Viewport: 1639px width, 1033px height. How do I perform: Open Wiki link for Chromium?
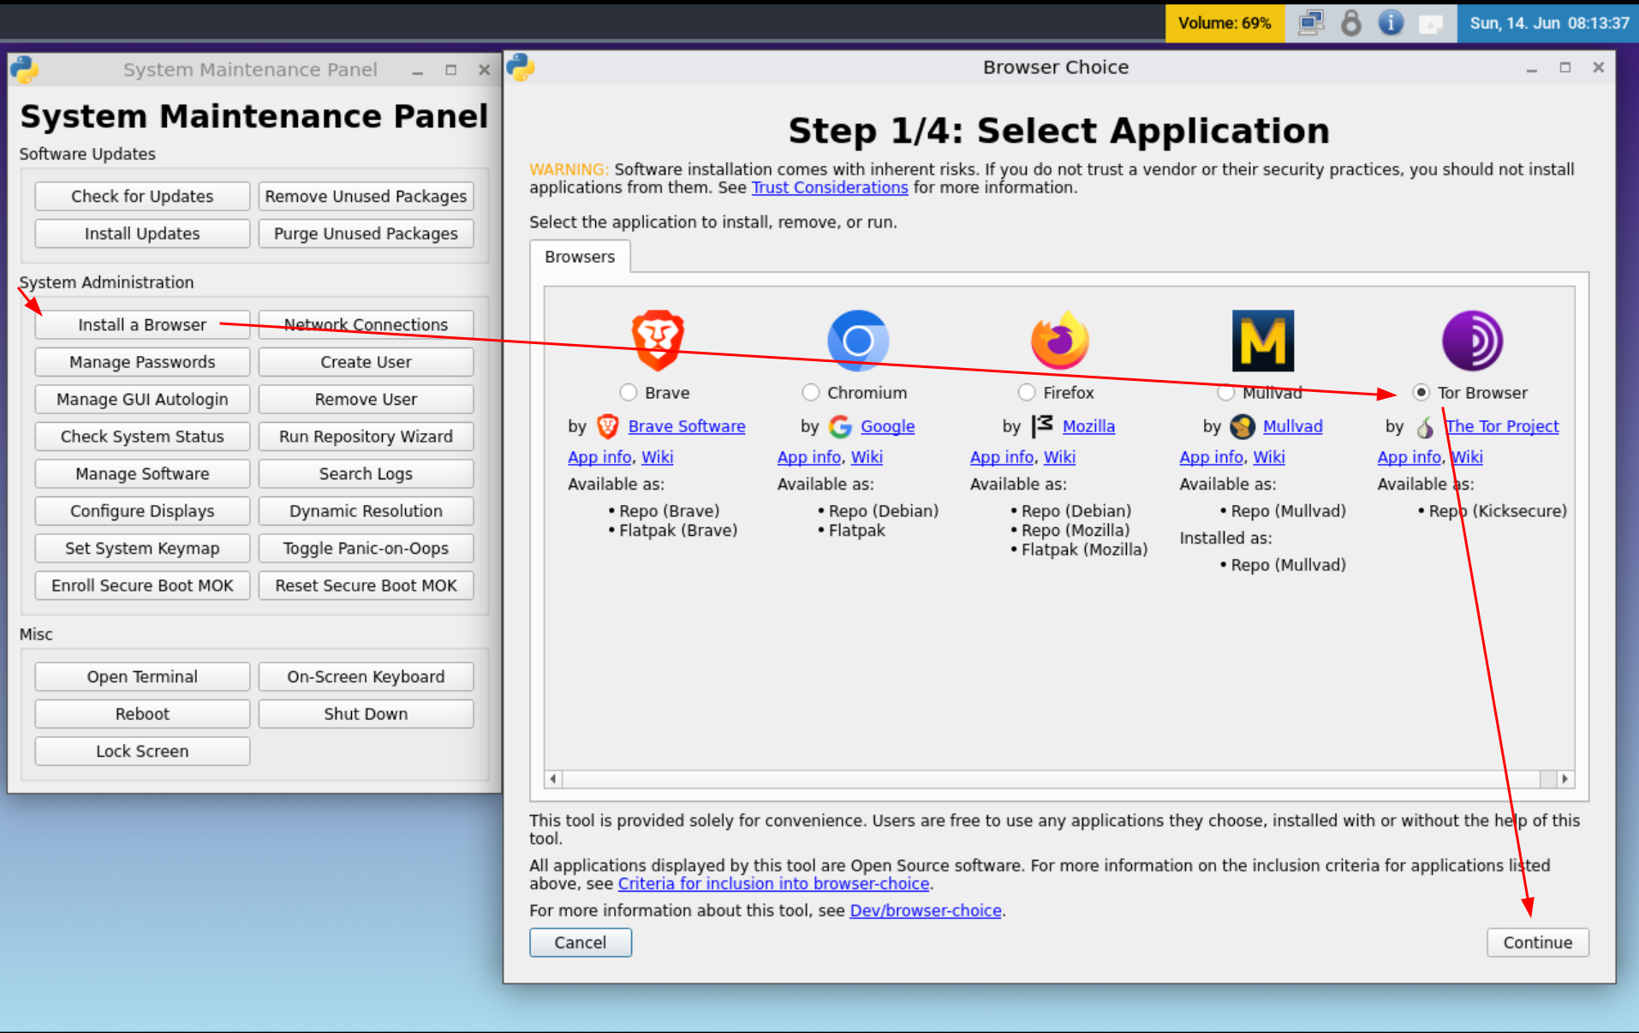pos(867,457)
